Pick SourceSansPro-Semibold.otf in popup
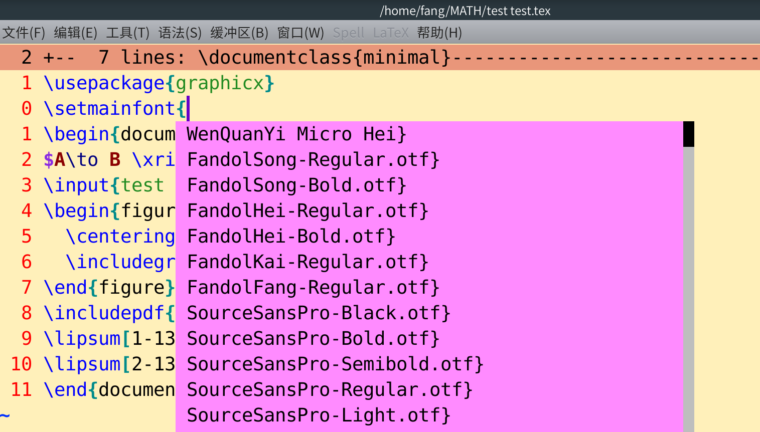The image size is (760, 432). pos(429,364)
